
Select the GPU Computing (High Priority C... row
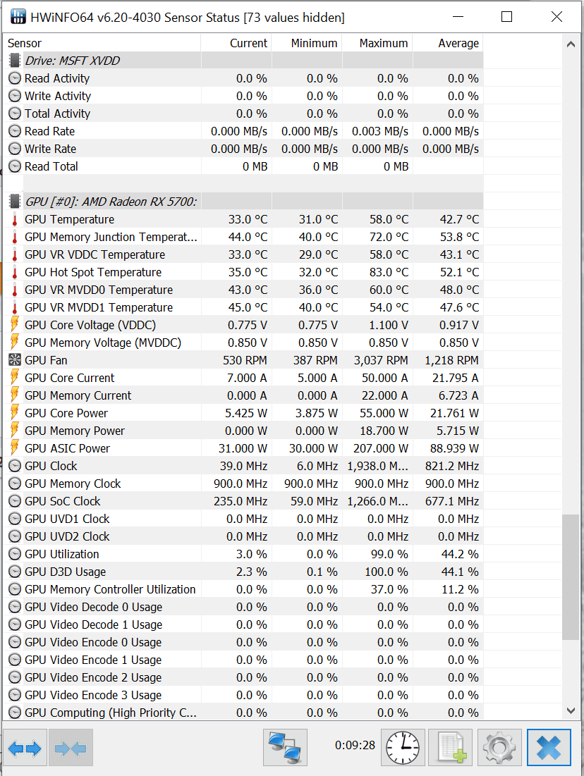click(243, 712)
